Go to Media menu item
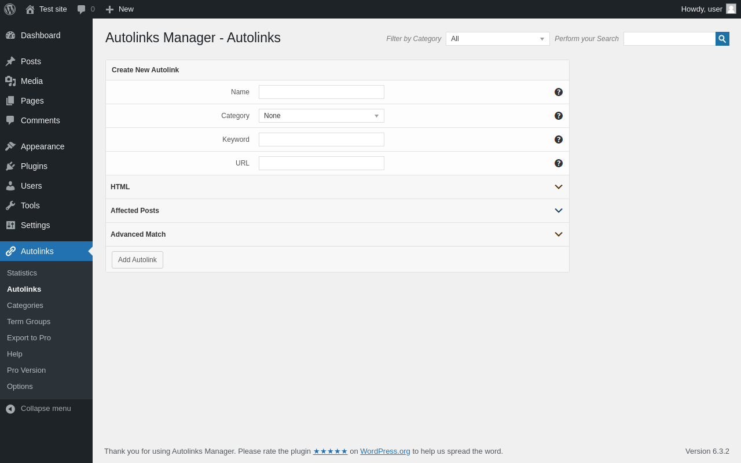This screenshot has height=463, width=741. pos(46,81)
